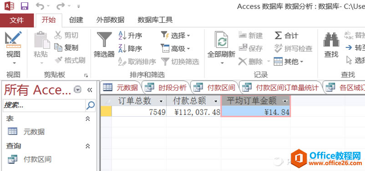Click the 复制 copy button
This screenshot has width=365, height=171.
[x=66, y=48]
